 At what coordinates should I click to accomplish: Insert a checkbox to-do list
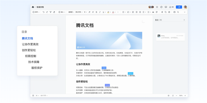click(x=133, y=12)
